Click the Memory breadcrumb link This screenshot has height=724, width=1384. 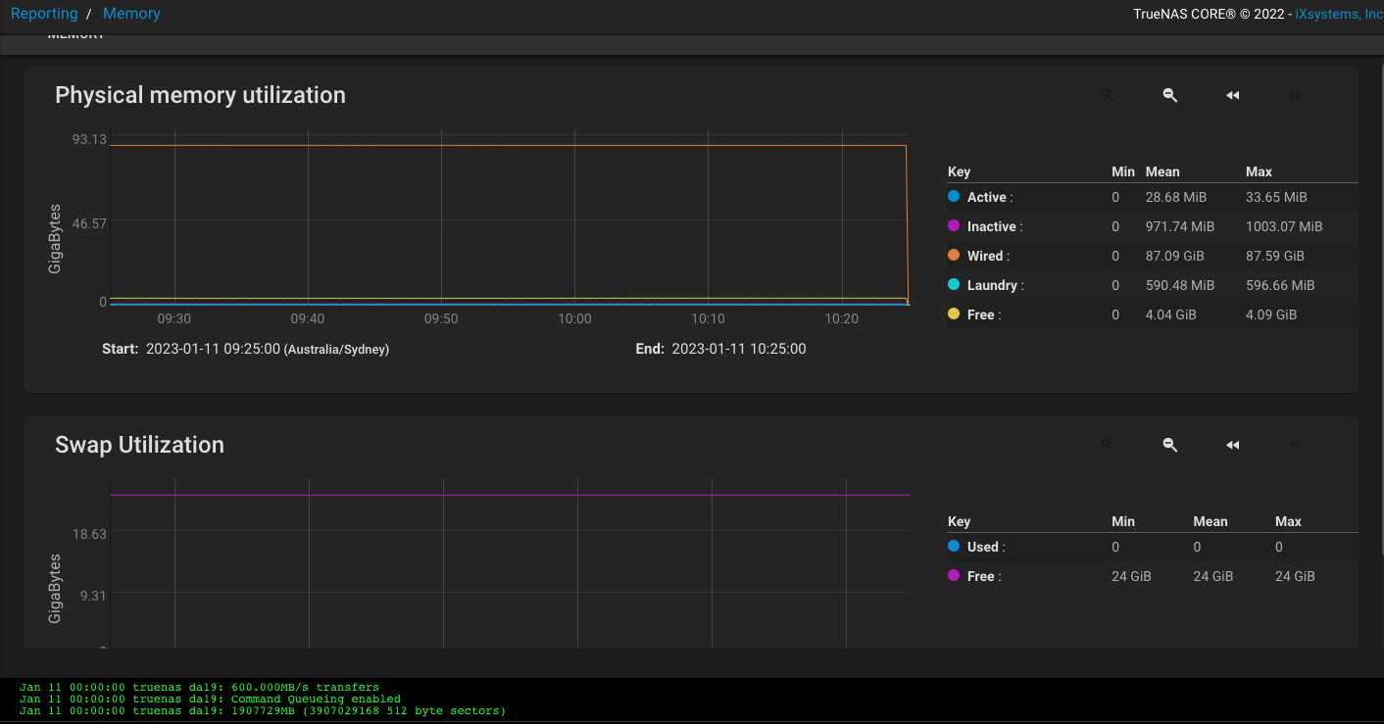pos(131,14)
